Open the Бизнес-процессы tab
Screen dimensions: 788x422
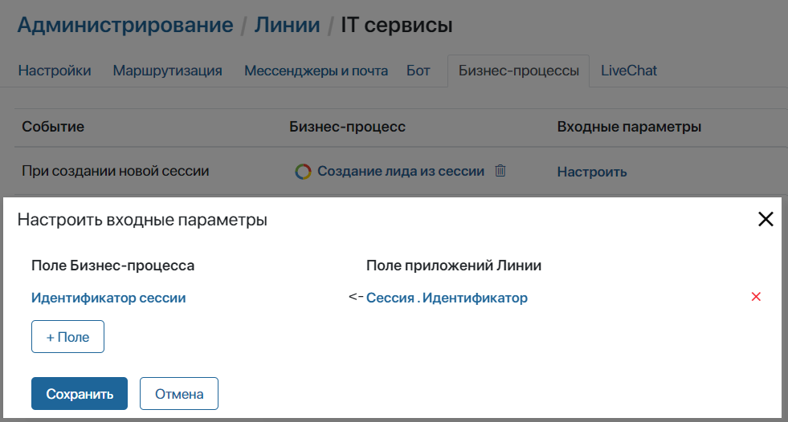tap(518, 71)
